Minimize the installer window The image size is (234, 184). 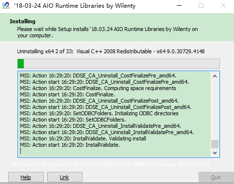tap(179, 5)
